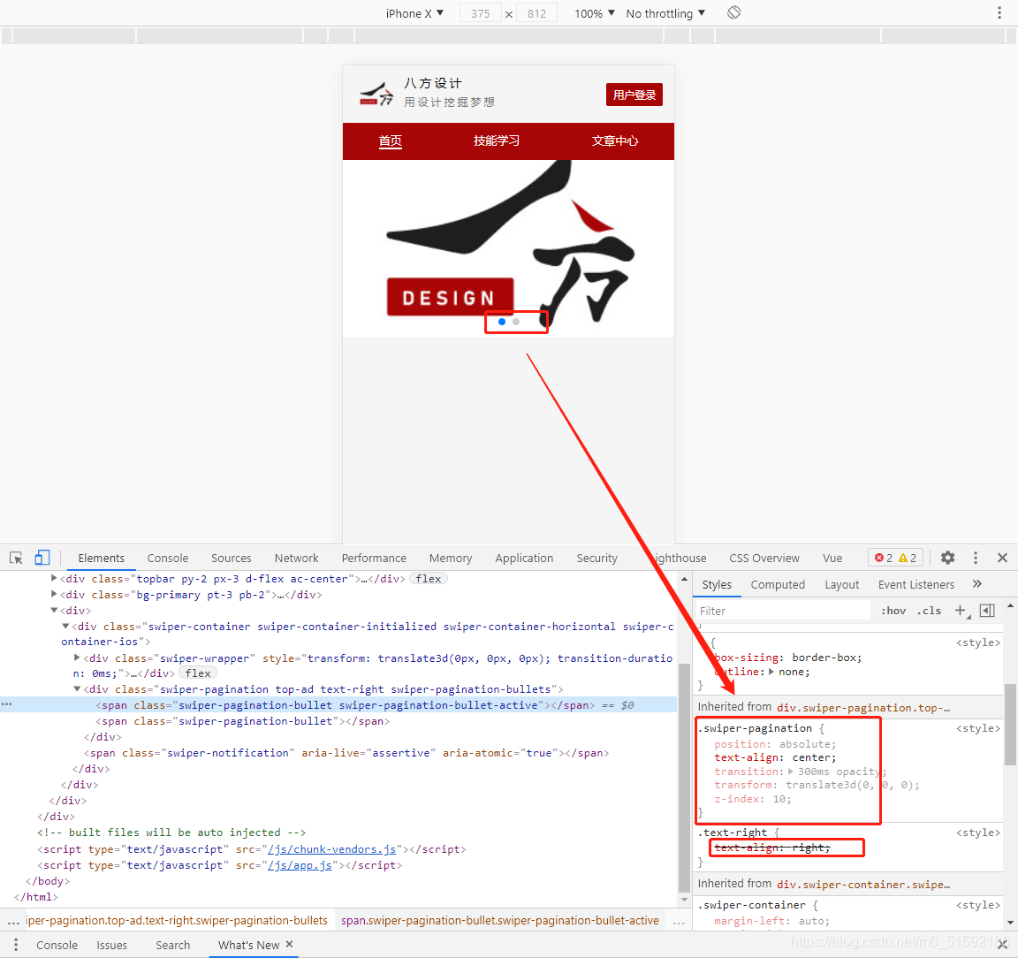The image size is (1018, 958).
Task: Switch to the Console tab
Action: 168,558
